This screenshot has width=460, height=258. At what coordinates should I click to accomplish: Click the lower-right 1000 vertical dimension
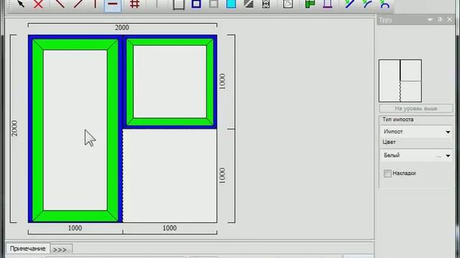pos(222,176)
